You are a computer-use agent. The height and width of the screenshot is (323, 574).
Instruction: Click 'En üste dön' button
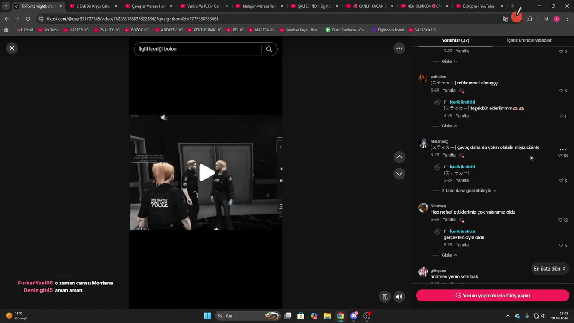click(x=550, y=269)
